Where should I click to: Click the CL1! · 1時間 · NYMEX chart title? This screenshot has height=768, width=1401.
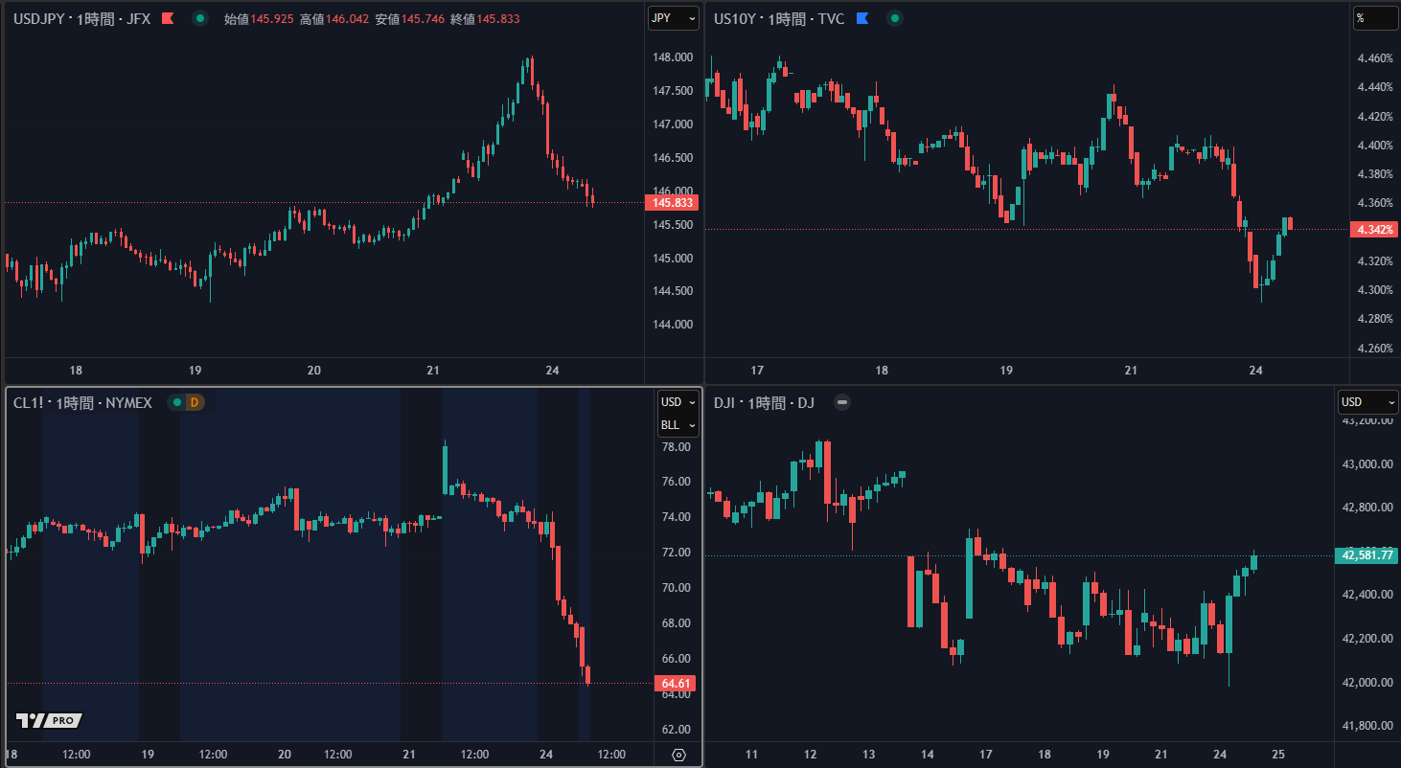coord(82,402)
